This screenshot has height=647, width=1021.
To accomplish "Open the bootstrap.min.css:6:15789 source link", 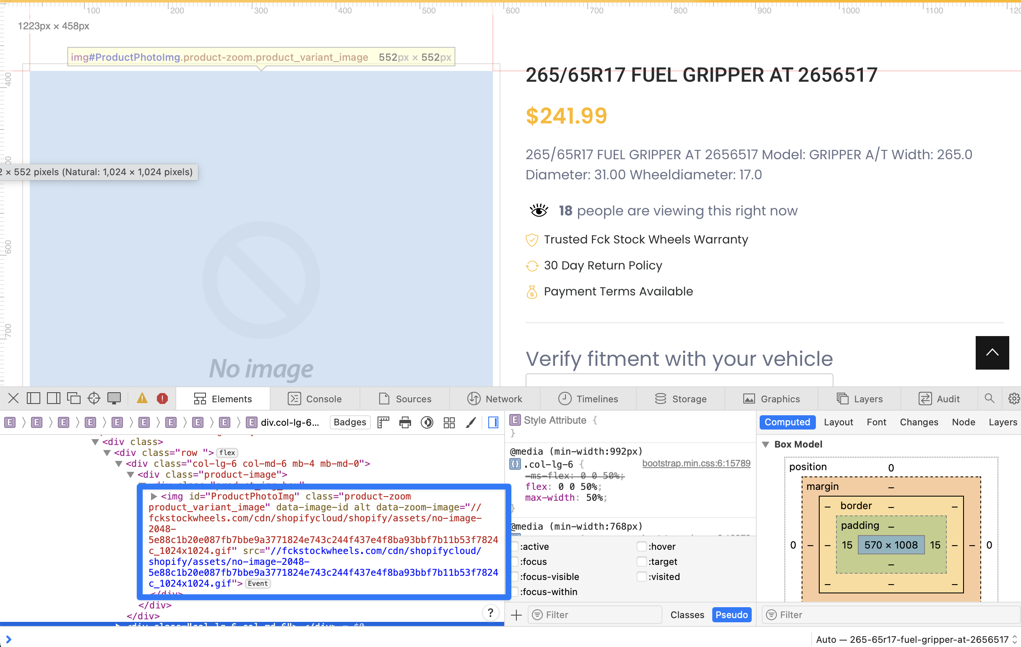I will 696,463.
